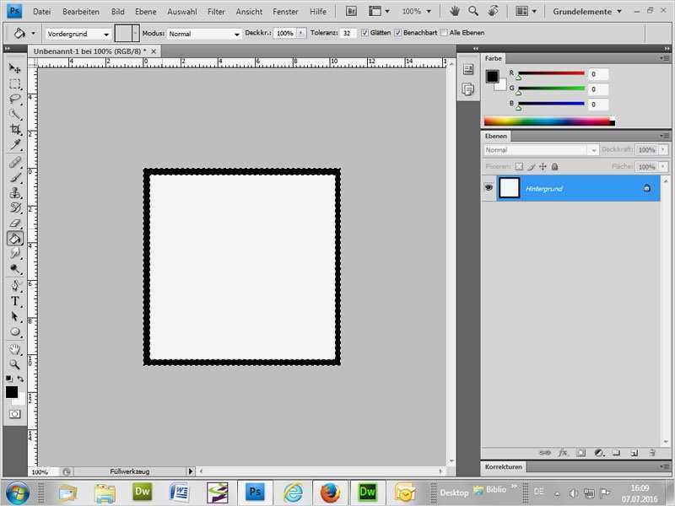The image size is (675, 506).
Task: Select the Eyedropper tool
Action: pos(14,145)
